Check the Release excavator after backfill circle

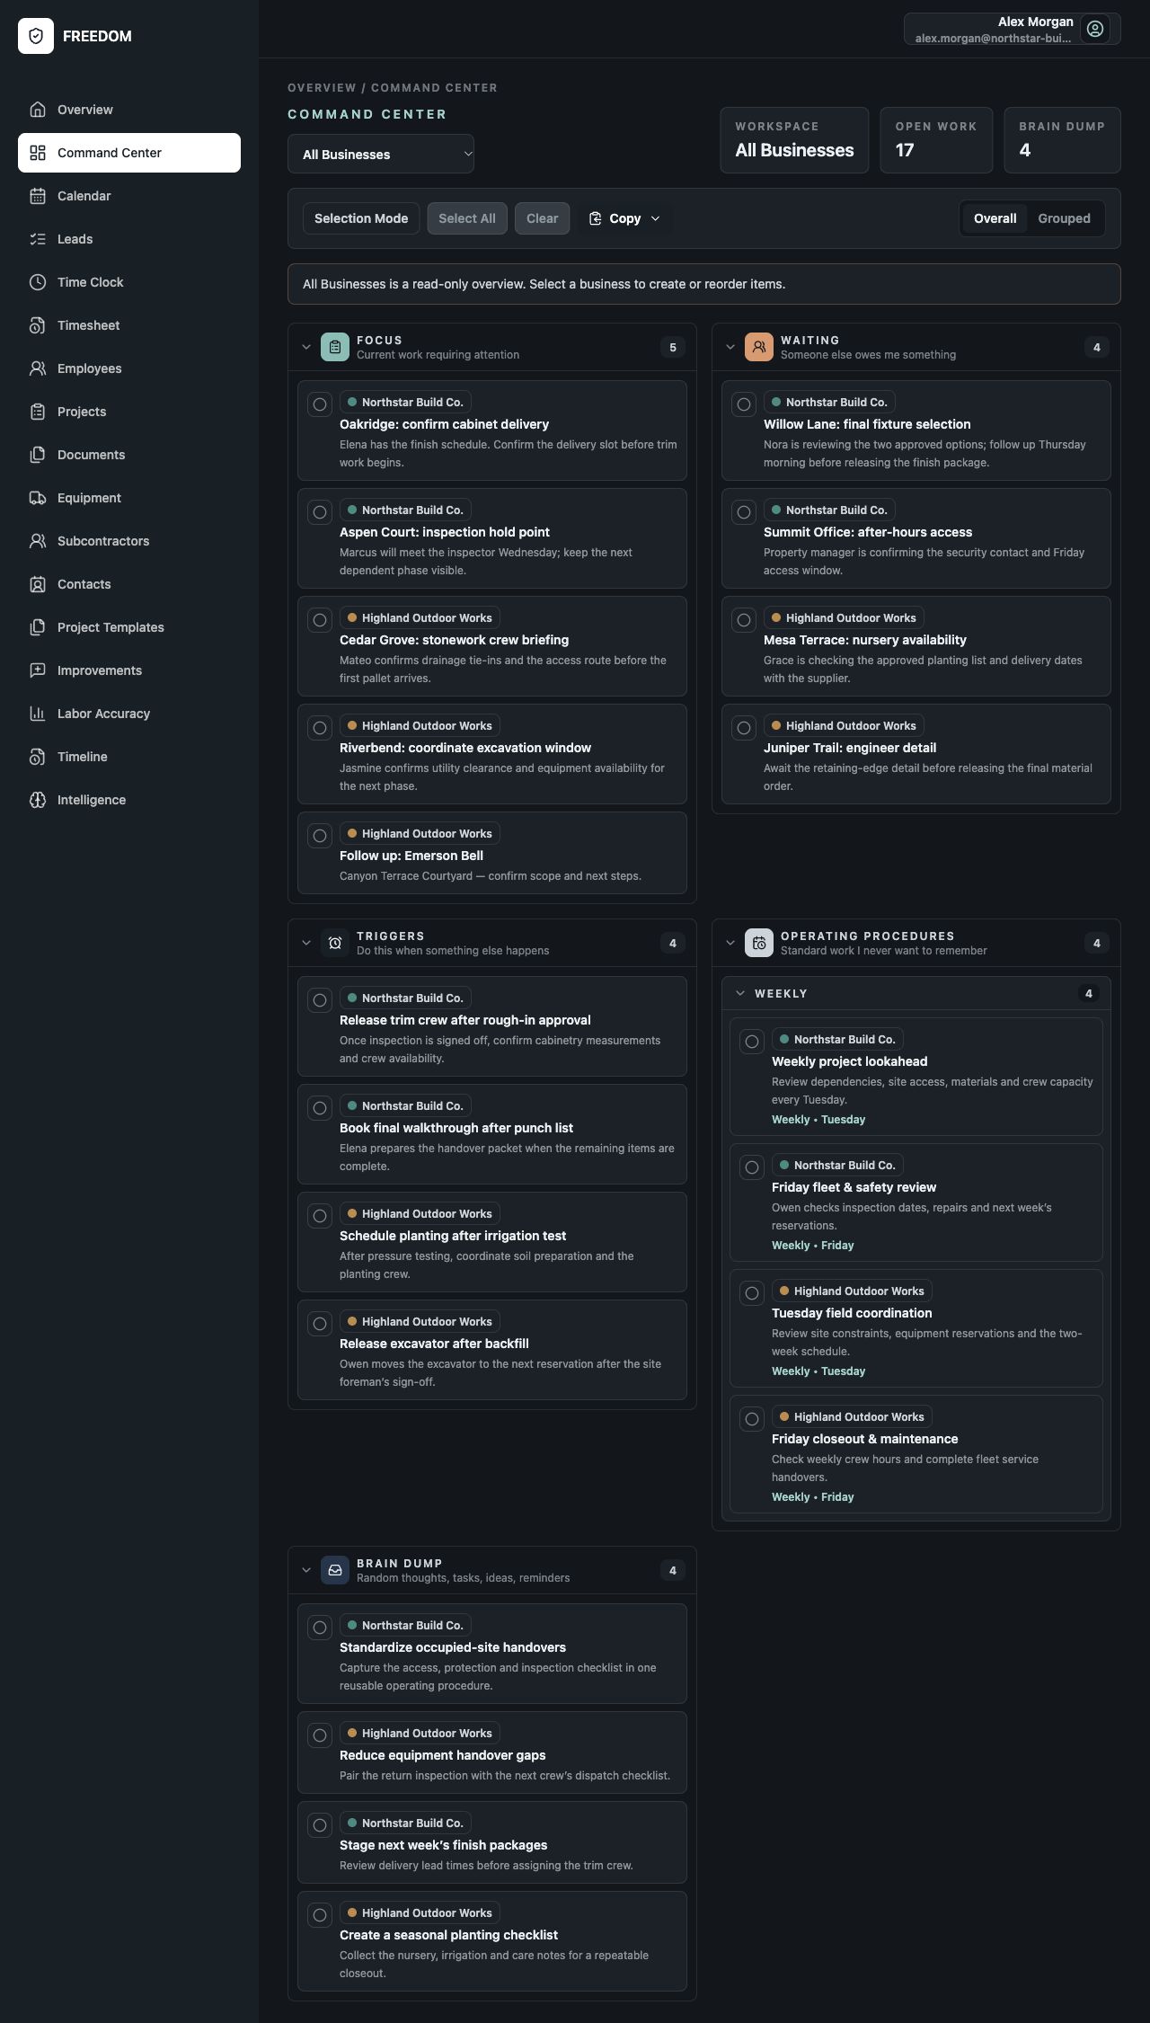point(320,1324)
